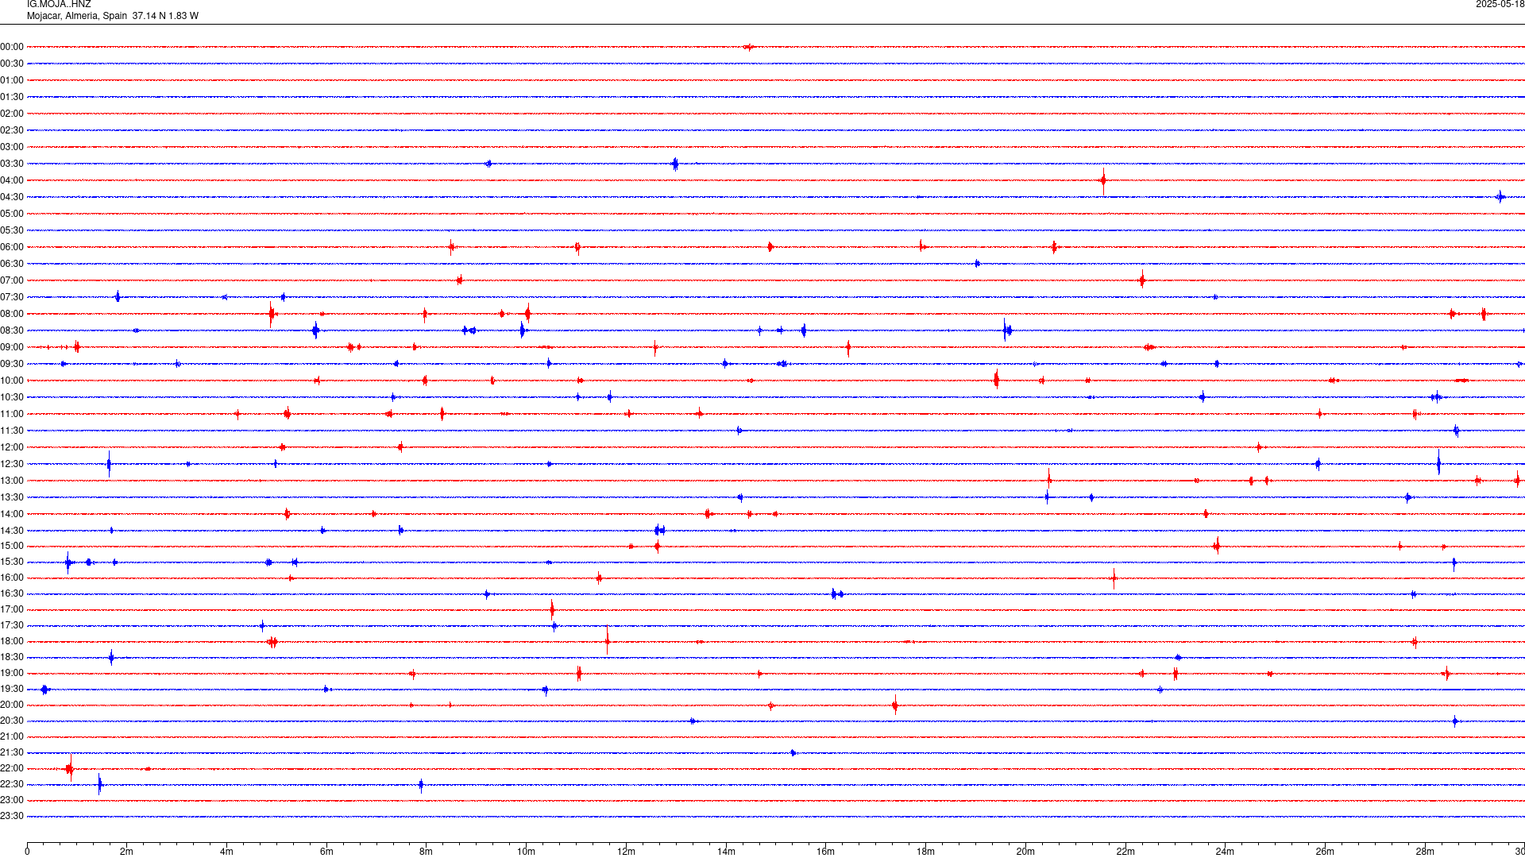The image size is (1525, 858).
Task: Select the 11:00 trace time label
Action: [x=12, y=414]
